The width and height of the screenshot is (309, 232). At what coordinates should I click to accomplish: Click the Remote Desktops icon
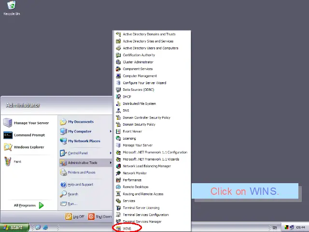118,187
